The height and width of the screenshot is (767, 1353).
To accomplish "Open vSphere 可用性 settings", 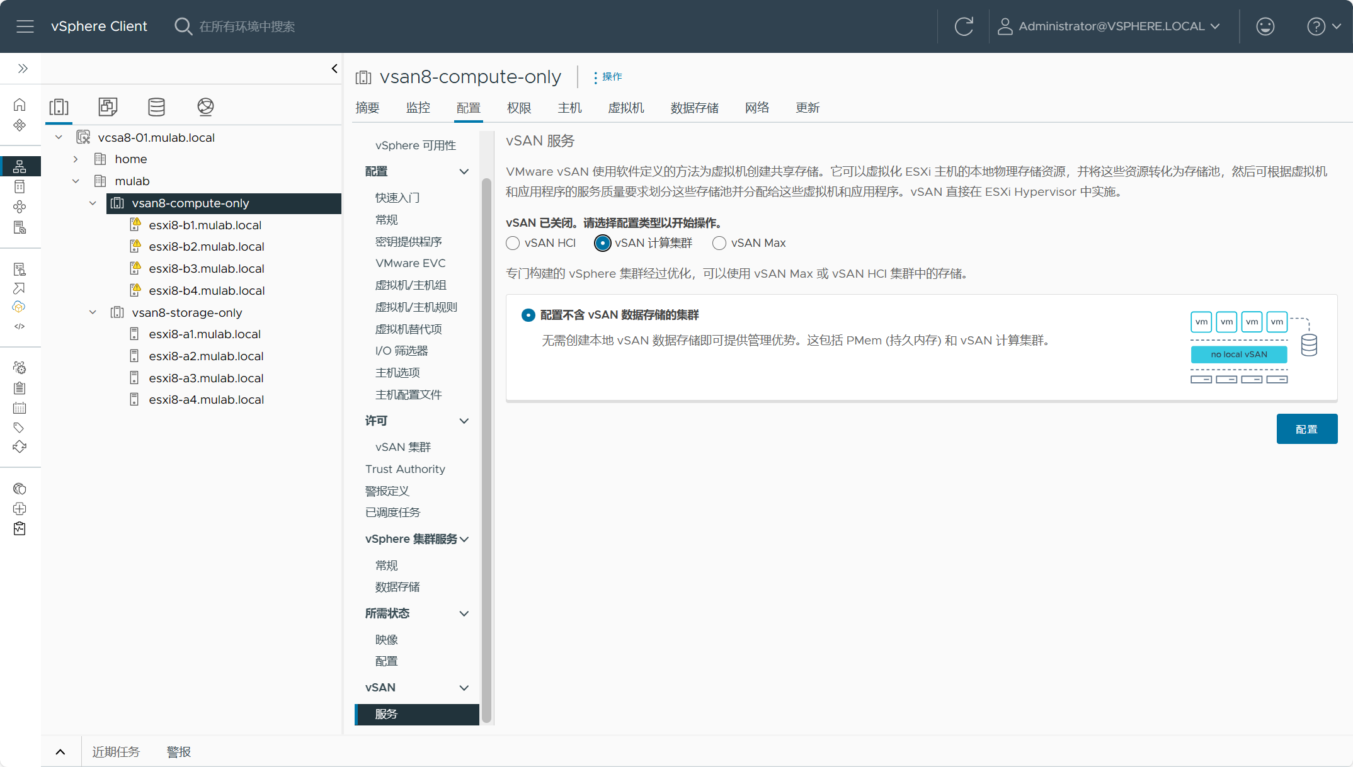I will click(x=416, y=145).
